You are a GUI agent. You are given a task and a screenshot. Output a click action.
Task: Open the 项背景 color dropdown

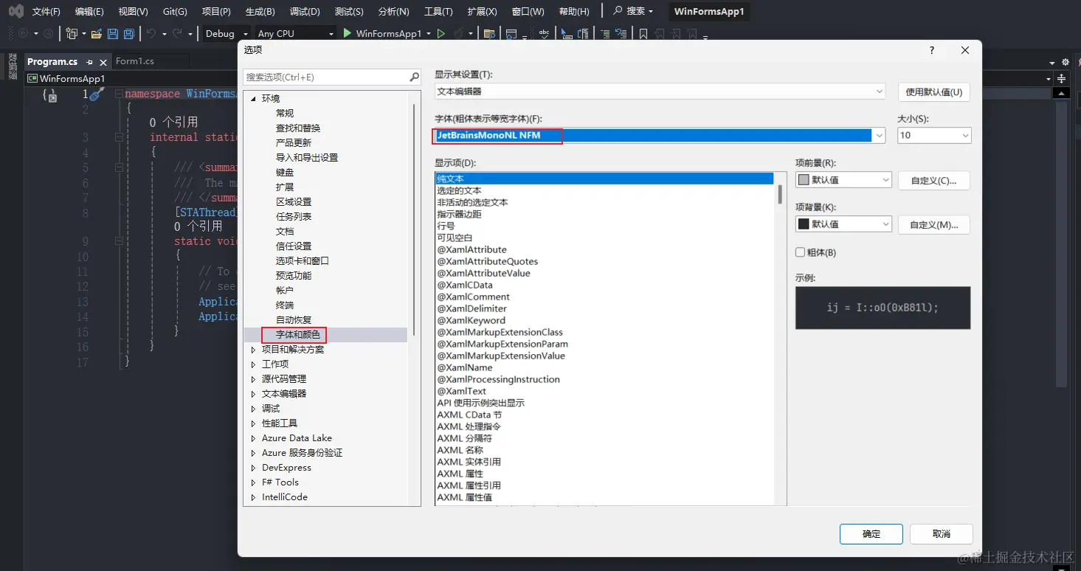pyautogui.click(x=843, y=224)
